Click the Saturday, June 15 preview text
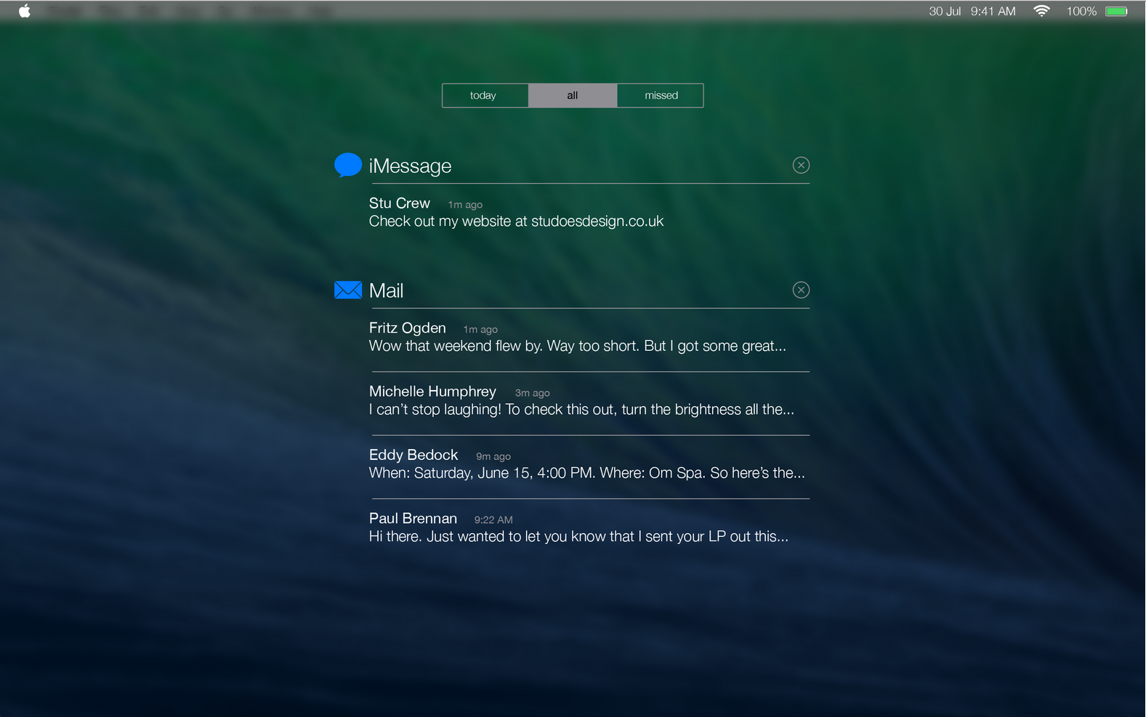1146x717 pixels. click(x=586, y=473)
